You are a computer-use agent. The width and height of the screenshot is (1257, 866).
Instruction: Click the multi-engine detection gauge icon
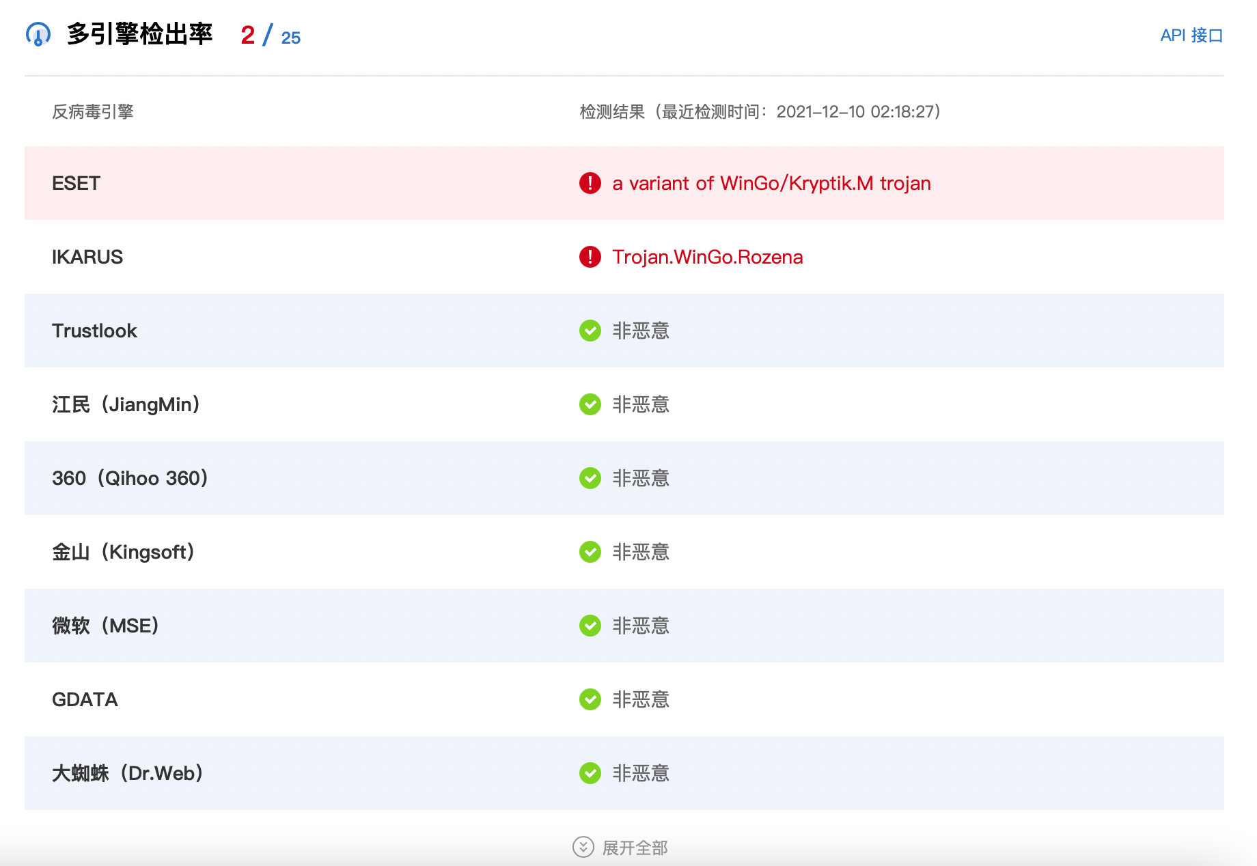click(x=38, y=34)
